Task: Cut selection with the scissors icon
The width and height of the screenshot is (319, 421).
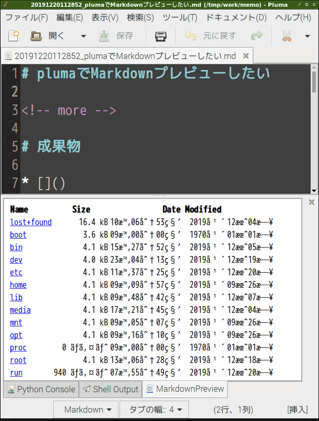Action: pyautogui.click(x=287, y=36)
